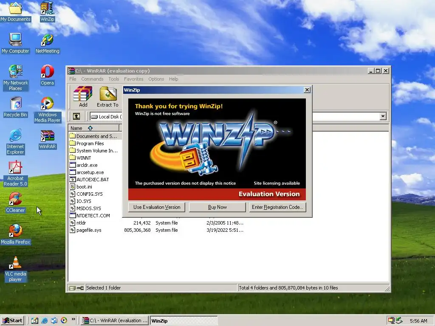Open the Commands menu in WinRAR

pyautogui.click(x=92, y=79)
